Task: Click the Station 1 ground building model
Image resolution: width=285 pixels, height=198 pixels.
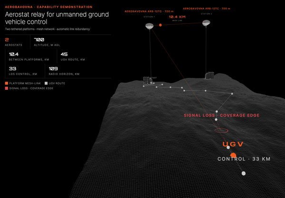Action: (147, 81)
